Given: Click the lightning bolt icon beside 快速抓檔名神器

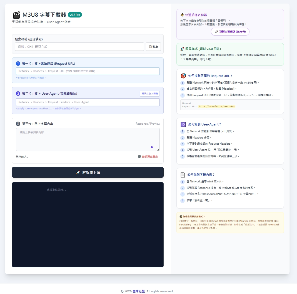Looking at the screenshot, I should 182,15.
